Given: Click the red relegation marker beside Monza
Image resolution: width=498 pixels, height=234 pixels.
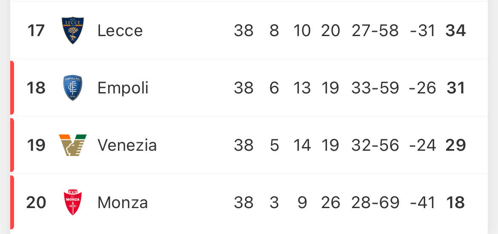Looking at the screenshot, I should pos(12,203).
